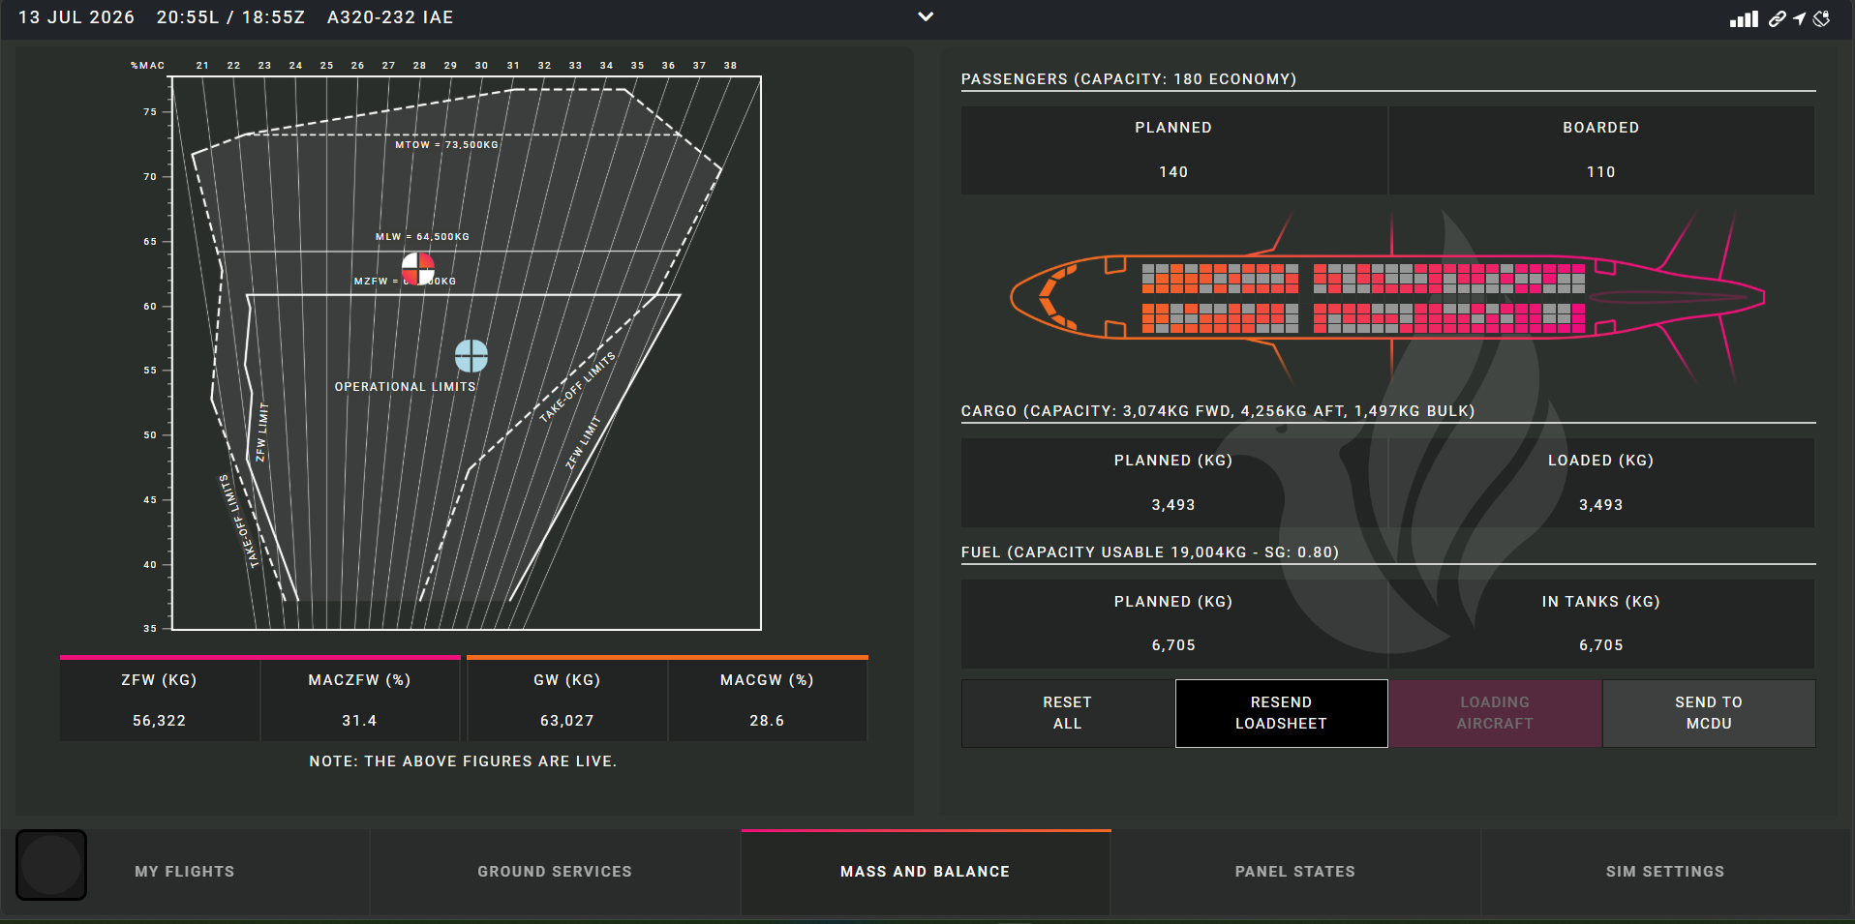Click the round home button at bottom left

pyautogui.click(x=51, y=865)
